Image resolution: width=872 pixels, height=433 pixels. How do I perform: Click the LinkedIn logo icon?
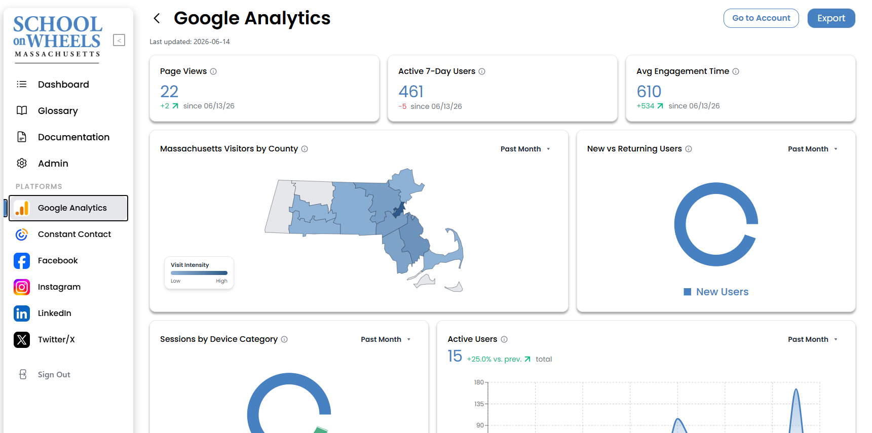point(22,313)
